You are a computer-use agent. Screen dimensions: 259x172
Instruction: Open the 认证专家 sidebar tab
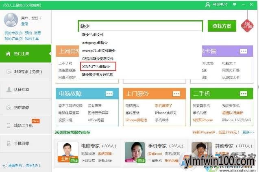click(x=26, y=90)
